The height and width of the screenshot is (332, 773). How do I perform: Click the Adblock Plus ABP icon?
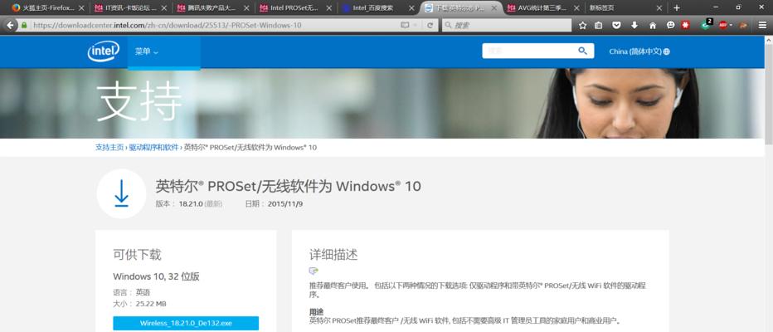(722, 25)
